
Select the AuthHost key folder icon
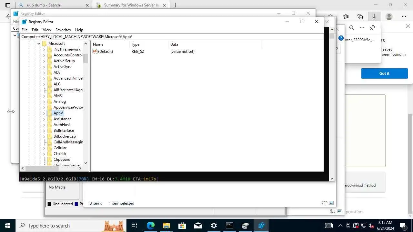pyautogui.click(x=50, y=125)
